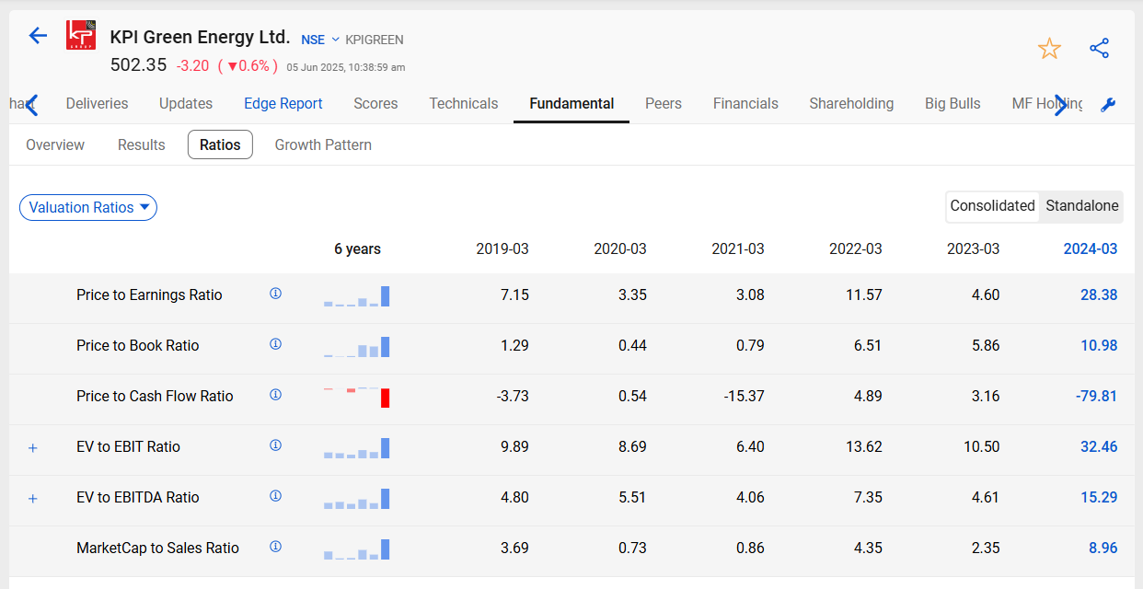Open the share icon
Screen dimensions: 1143x589
pyautogui.click(x=1099, y=49)
